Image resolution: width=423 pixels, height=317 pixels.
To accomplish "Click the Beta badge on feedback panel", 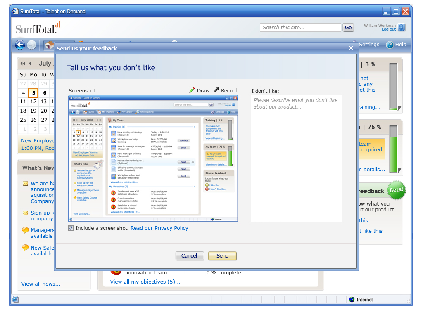I will click(x=396, y=190).
